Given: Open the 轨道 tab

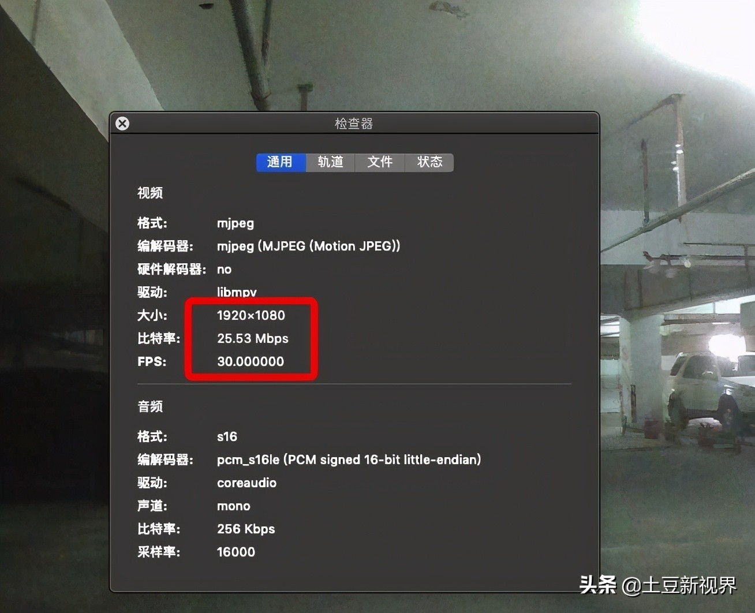Looking at the screenshot, I should [x=330, y=162].
